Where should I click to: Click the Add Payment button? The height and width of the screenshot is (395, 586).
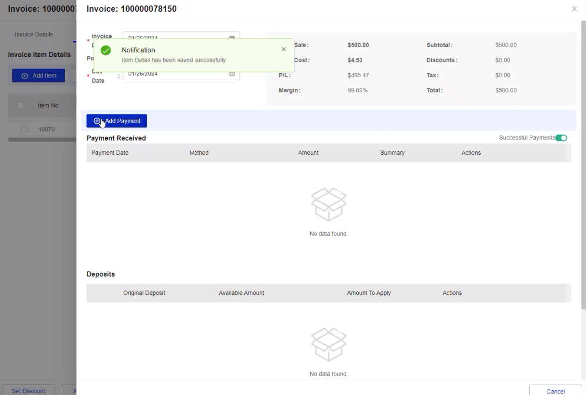116,121
